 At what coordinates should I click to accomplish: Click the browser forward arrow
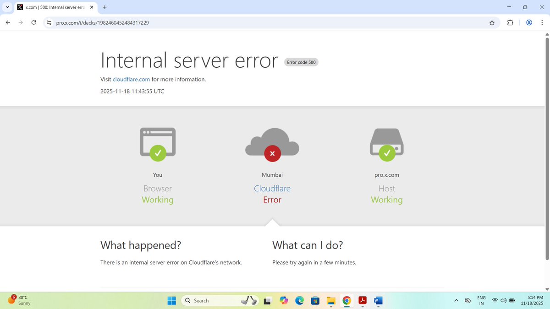coord(21,22)
